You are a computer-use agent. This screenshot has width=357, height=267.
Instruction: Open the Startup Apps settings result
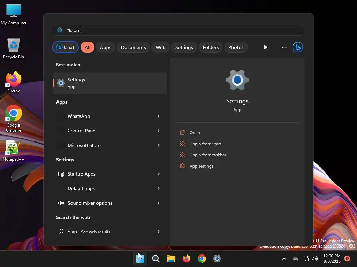[x=110, y=174]
